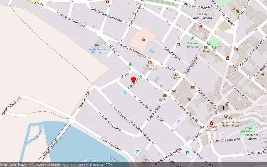Screen dimensions: 267x167
Task: Click the Calle Vatemar street label
Action: coord(191,65)
